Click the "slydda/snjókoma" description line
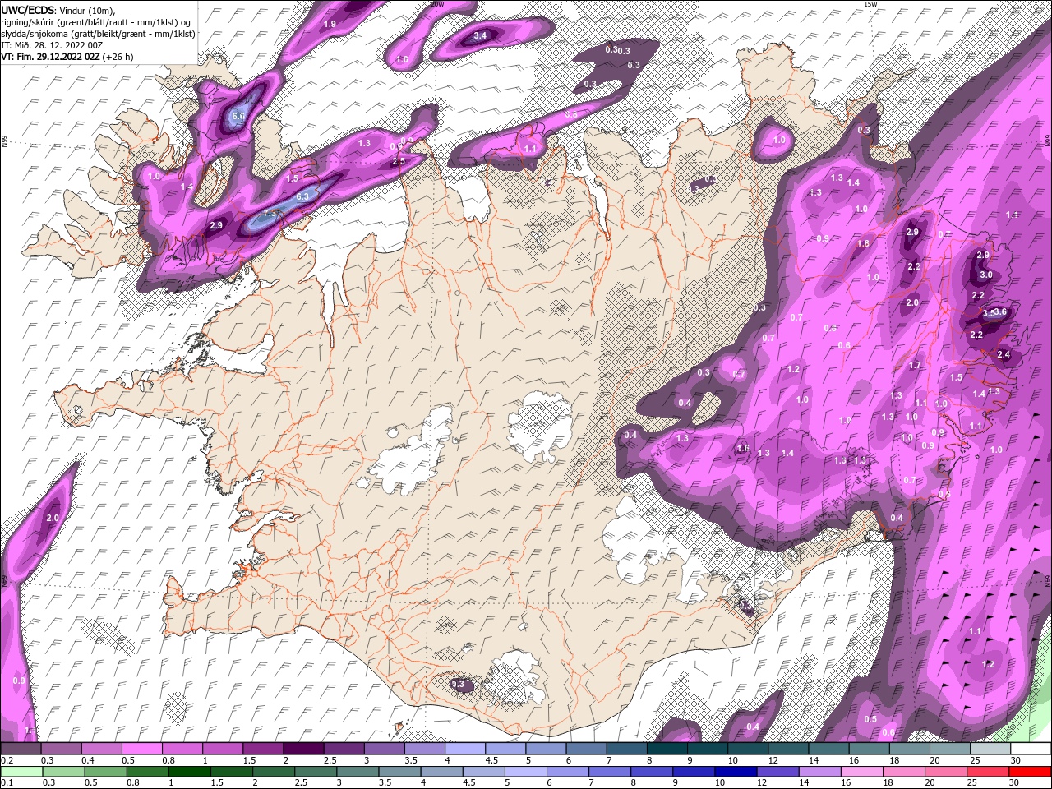The width and height of the screenshot is (1052, 789). pos(99,34)
